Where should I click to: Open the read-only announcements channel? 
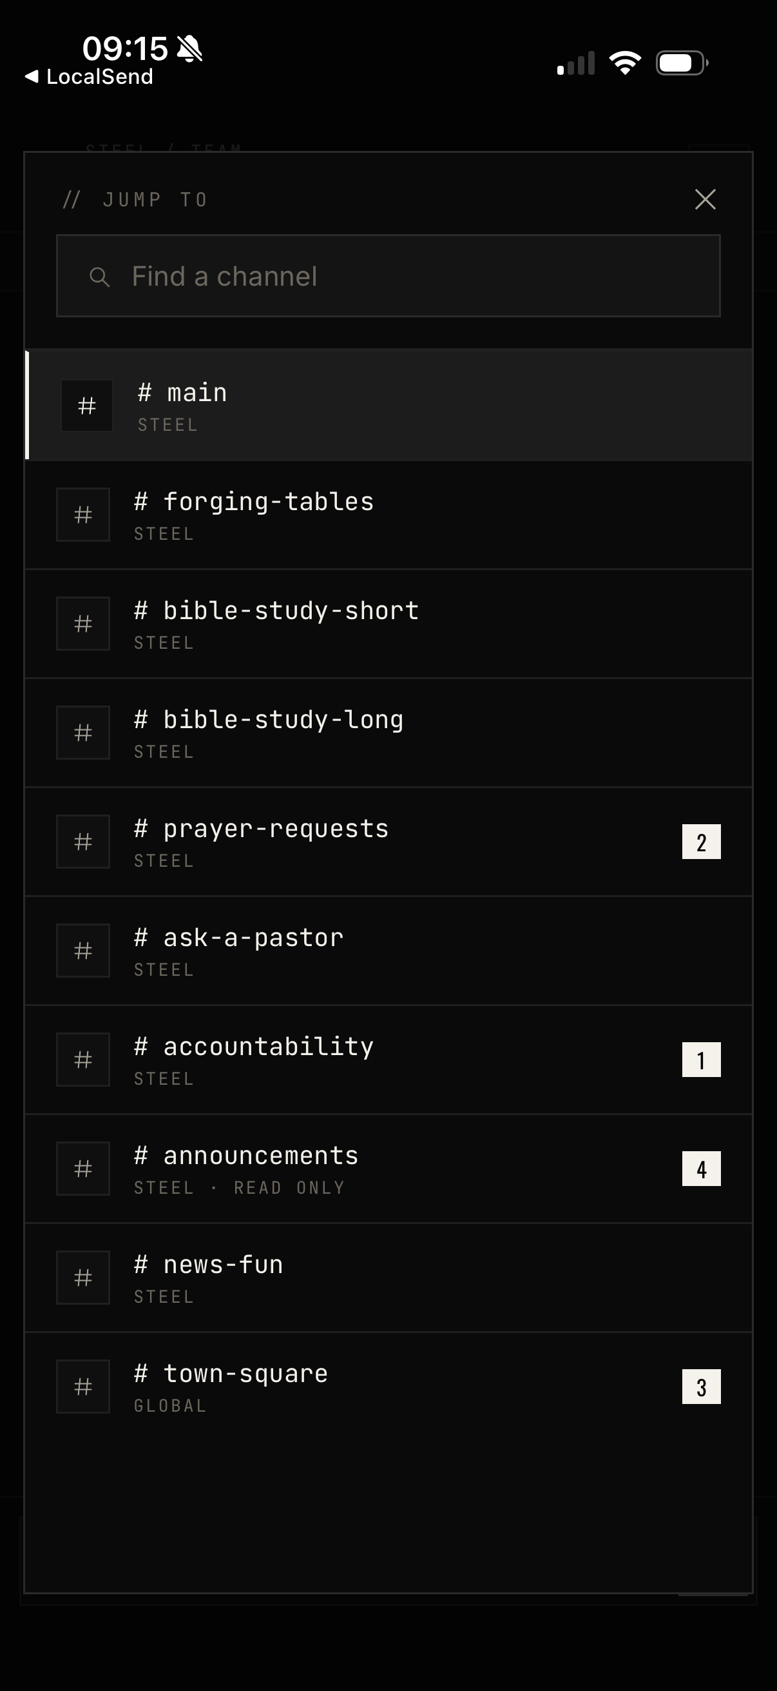point(388,1169)
